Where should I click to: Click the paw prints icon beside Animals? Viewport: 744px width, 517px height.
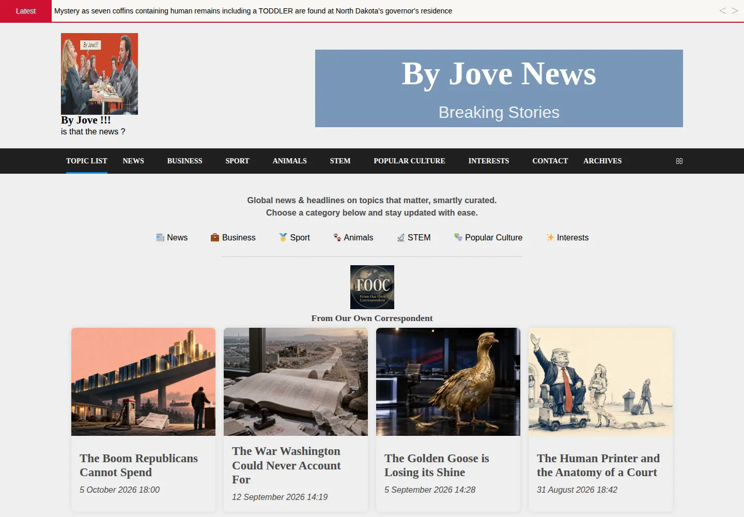point(337,237)
